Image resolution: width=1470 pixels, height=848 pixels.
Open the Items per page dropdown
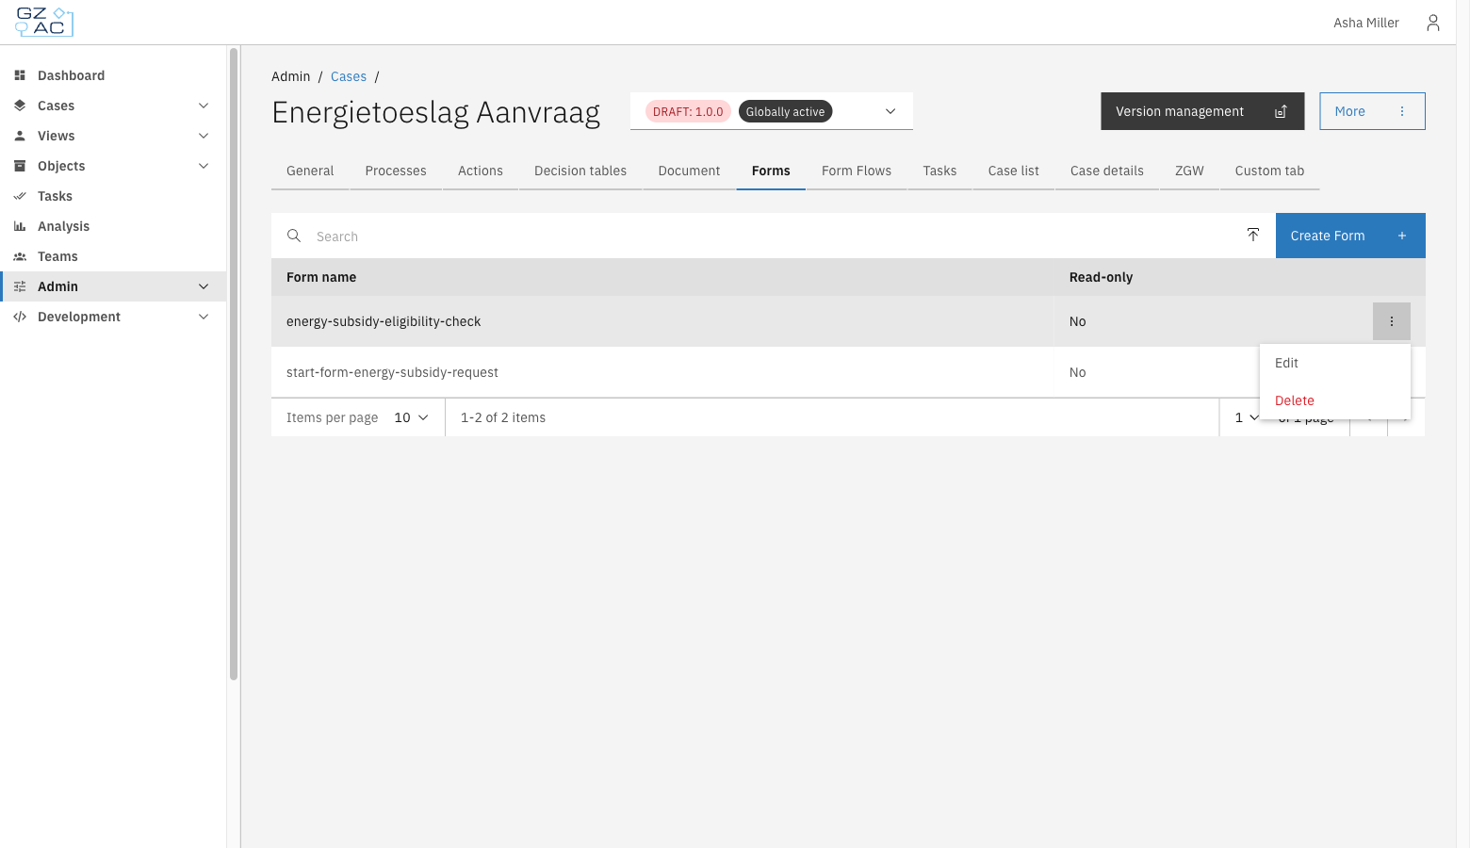(412, 417)
